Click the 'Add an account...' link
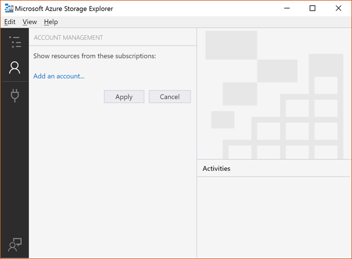Viewport: 352px width, 259px height. pos(59,76)
